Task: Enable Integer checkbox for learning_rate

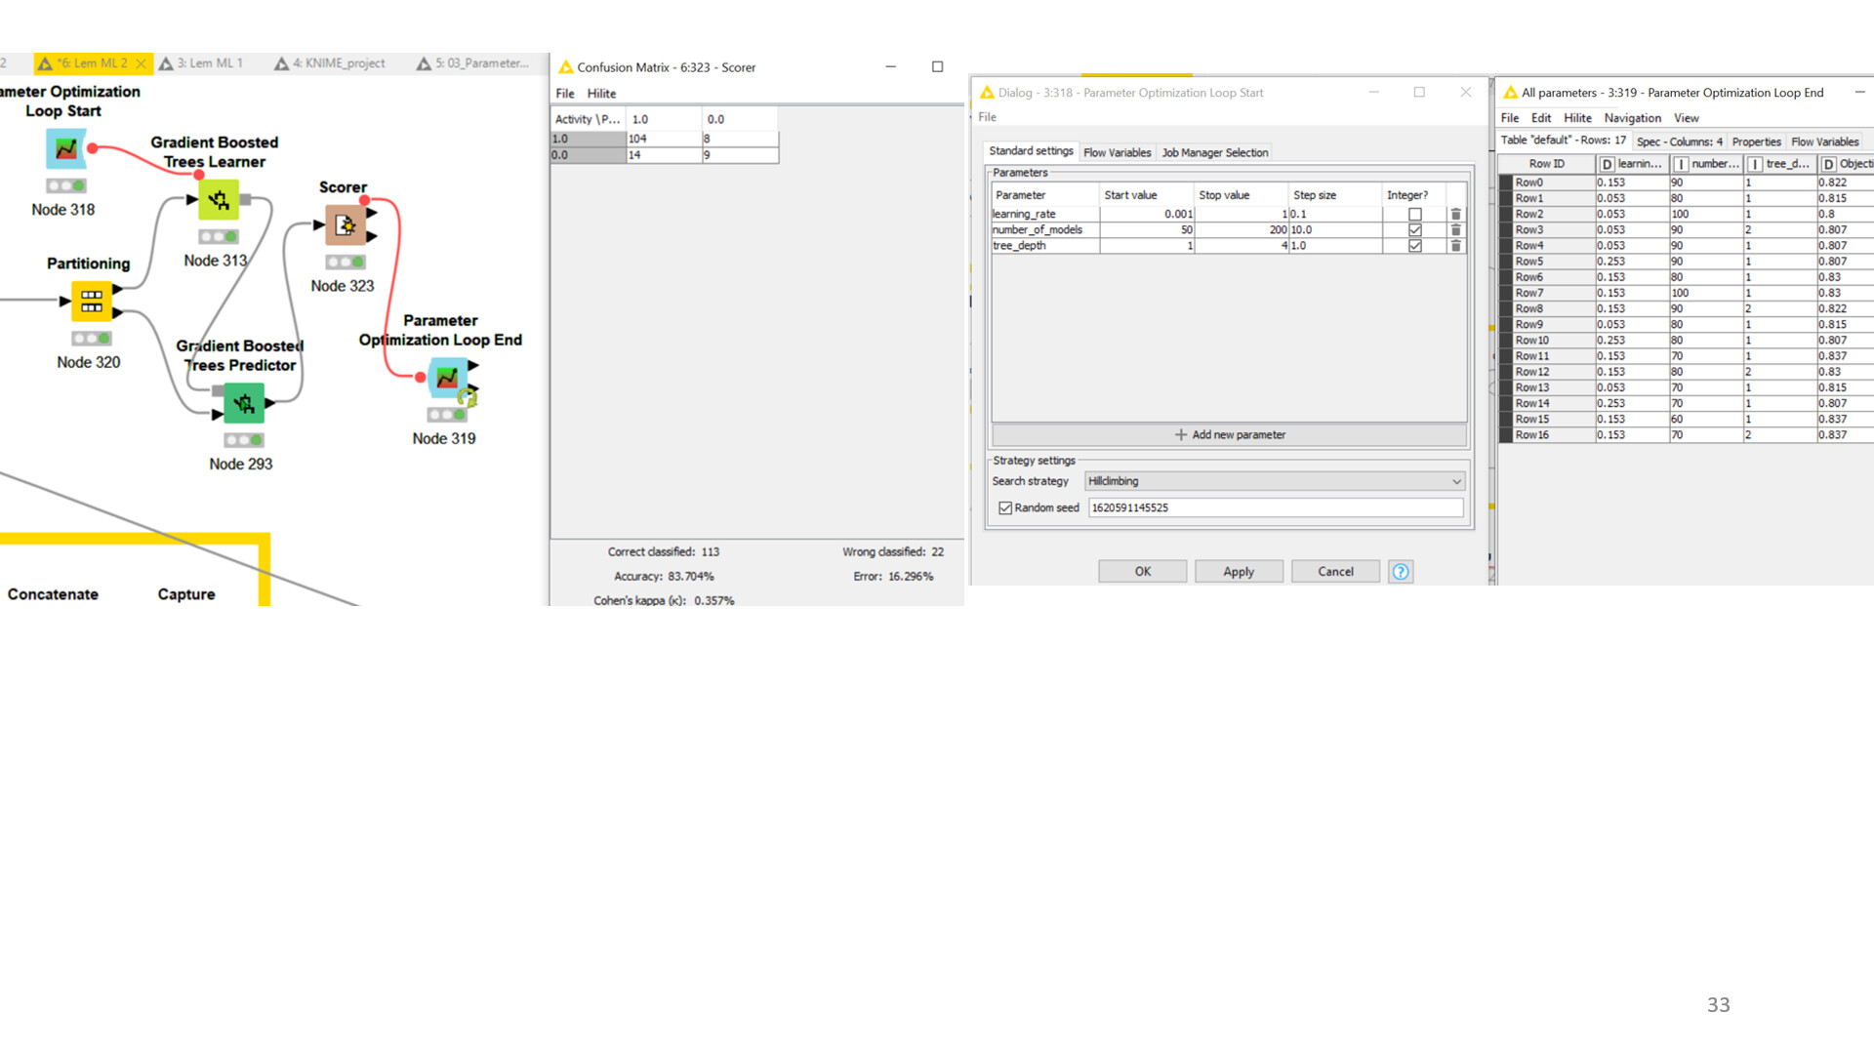Action: click(1414, 214)
